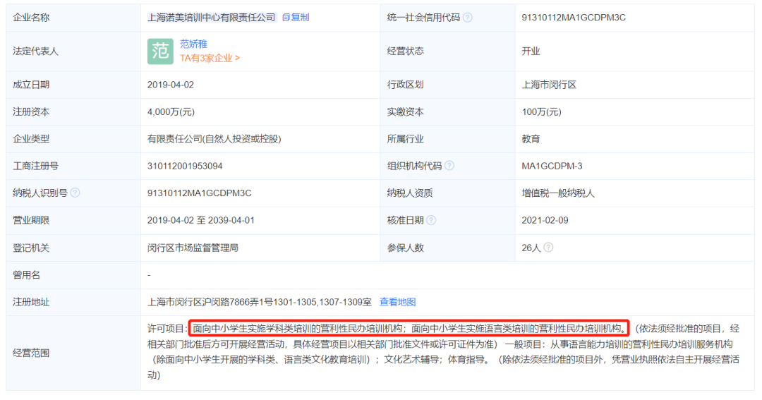
Task: Click the 法定代表人 label cell
Action: pos(73,51)
